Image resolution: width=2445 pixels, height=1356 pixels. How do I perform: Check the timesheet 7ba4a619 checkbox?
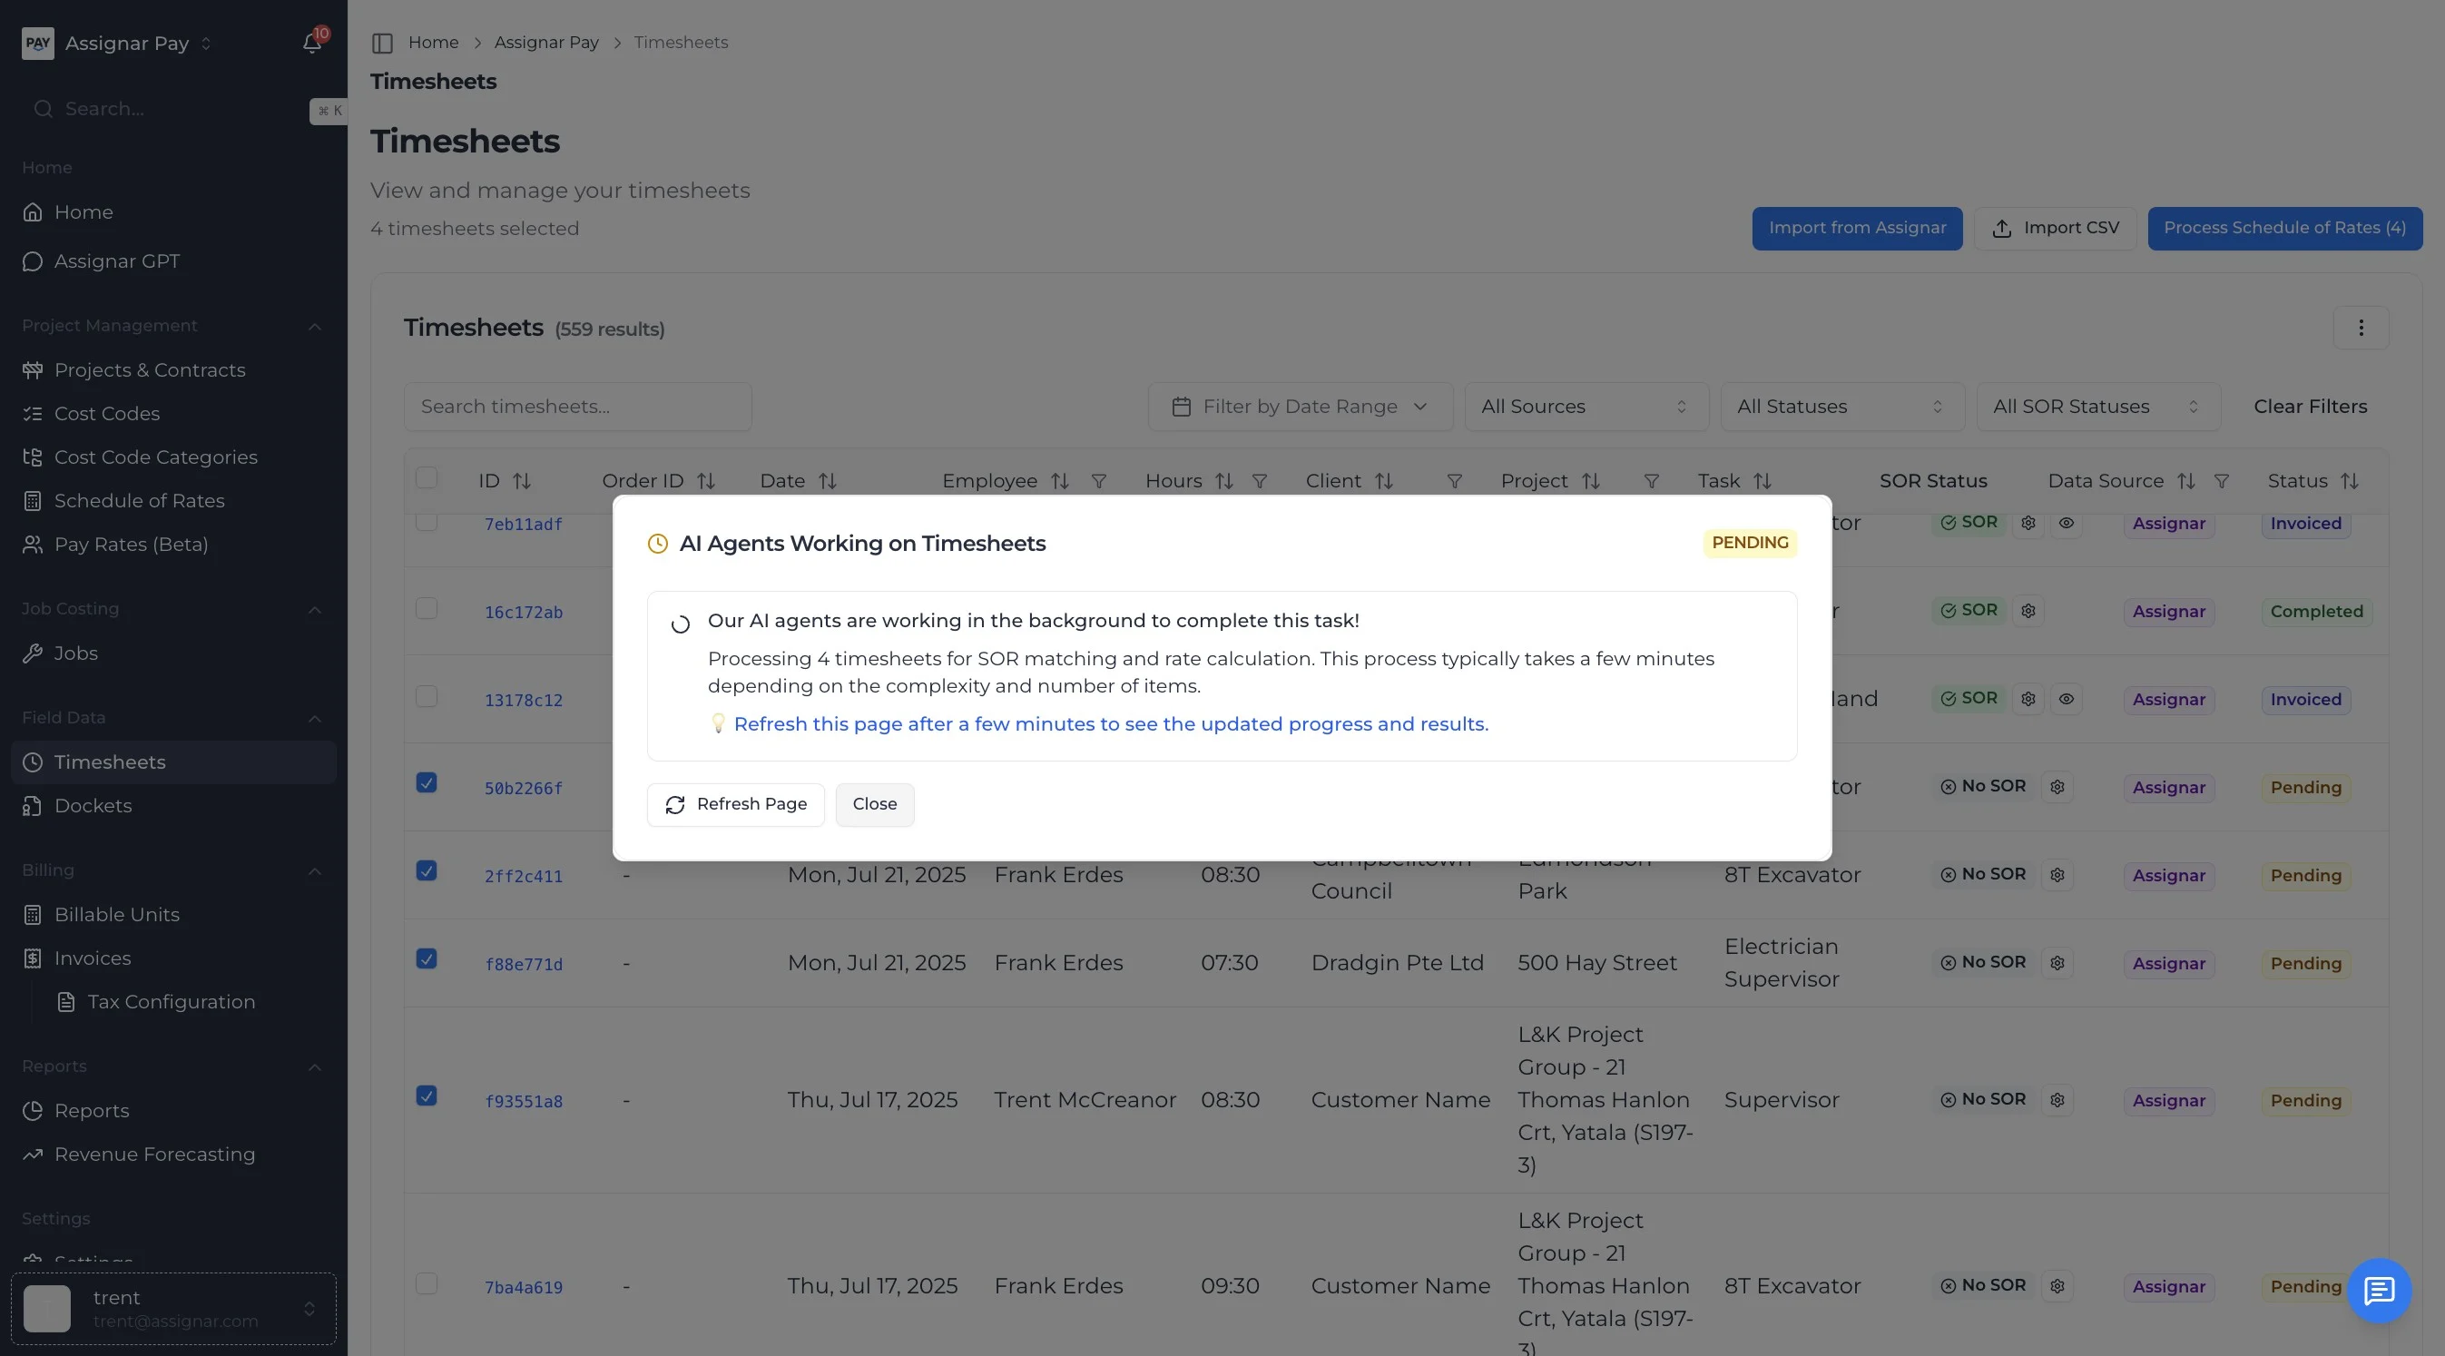point(427,1284)
